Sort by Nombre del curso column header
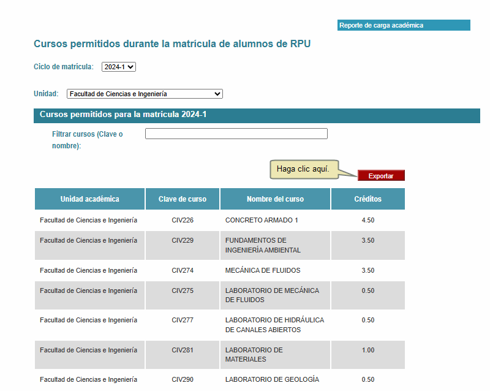The width and height of the screenshot is (490, 391). point(275,199)
